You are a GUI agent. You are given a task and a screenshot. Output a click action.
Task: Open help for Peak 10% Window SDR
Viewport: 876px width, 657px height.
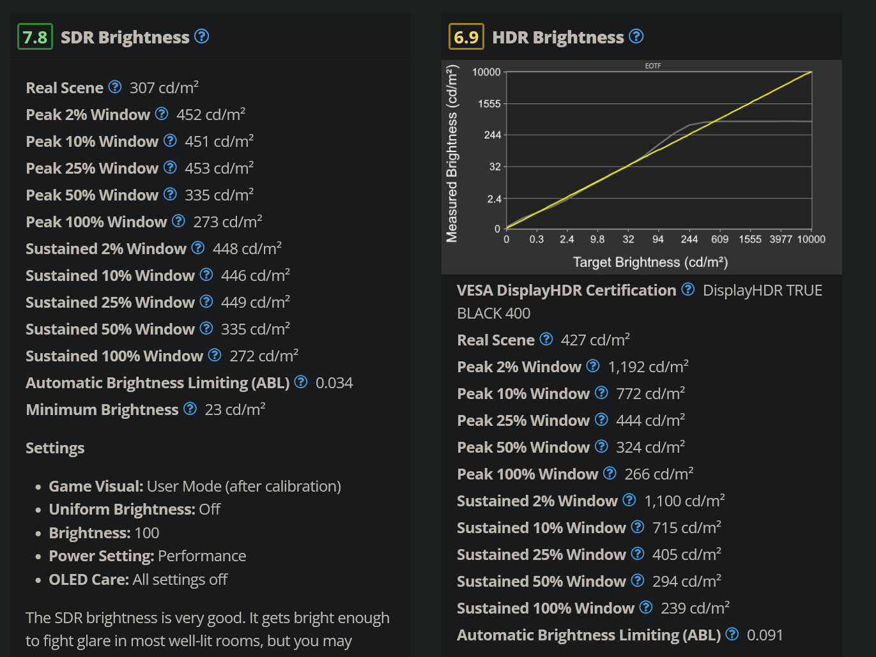coord(170,140)
